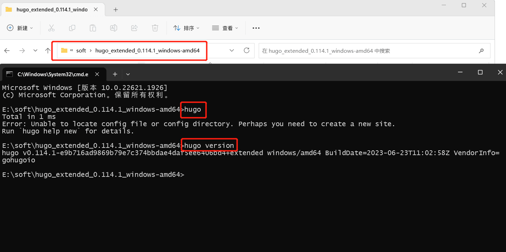
Task: Refresh the Explorer folder view
Action: point(247,50)
